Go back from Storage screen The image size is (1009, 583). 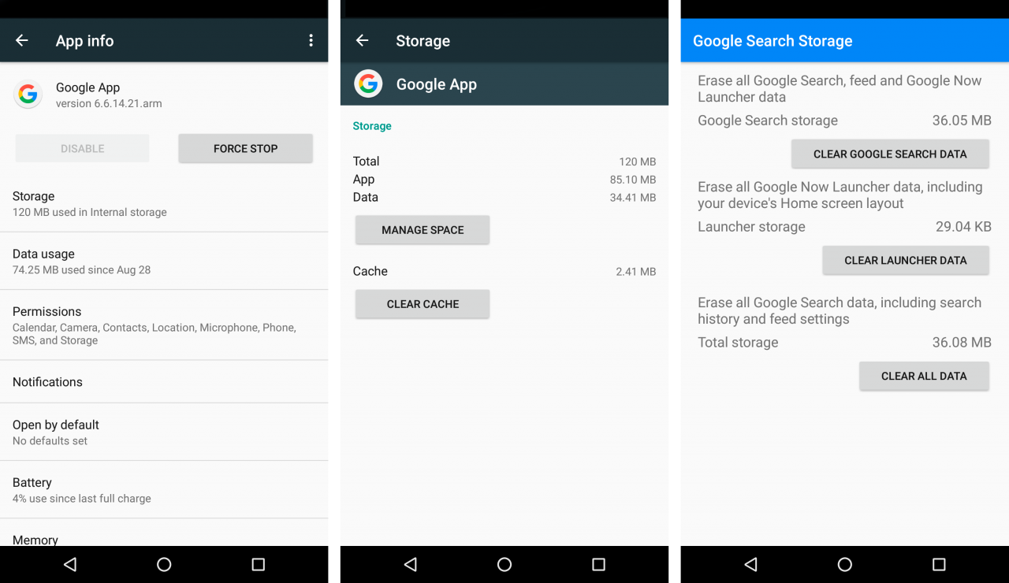(x=362, y=40)
